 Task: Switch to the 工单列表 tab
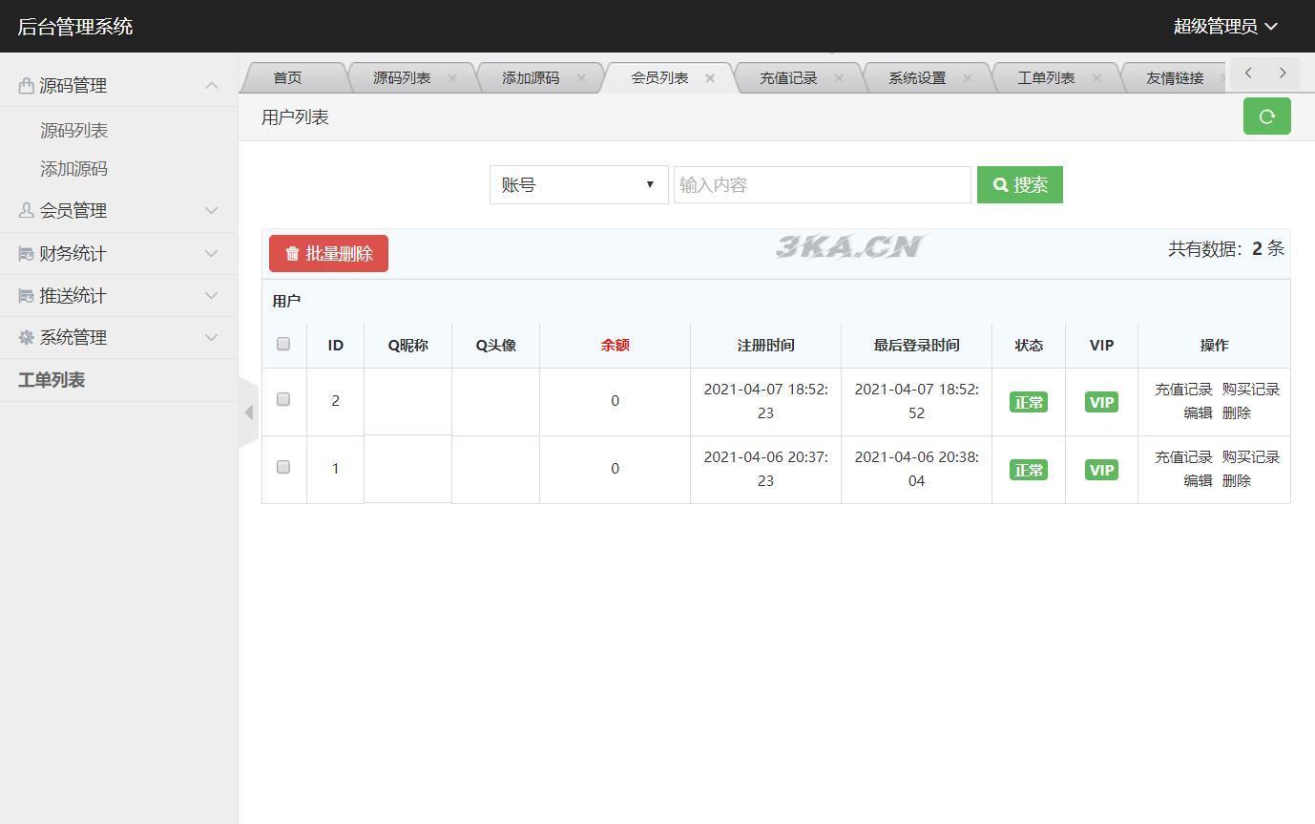coord(1046,78)
